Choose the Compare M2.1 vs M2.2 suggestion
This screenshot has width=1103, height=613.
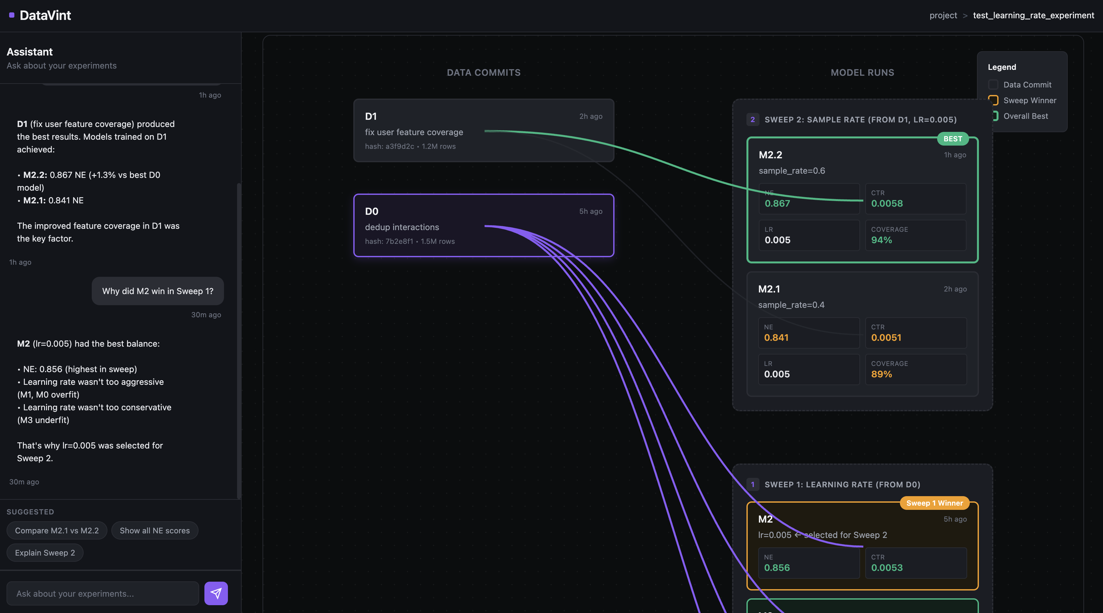point(57,530)
